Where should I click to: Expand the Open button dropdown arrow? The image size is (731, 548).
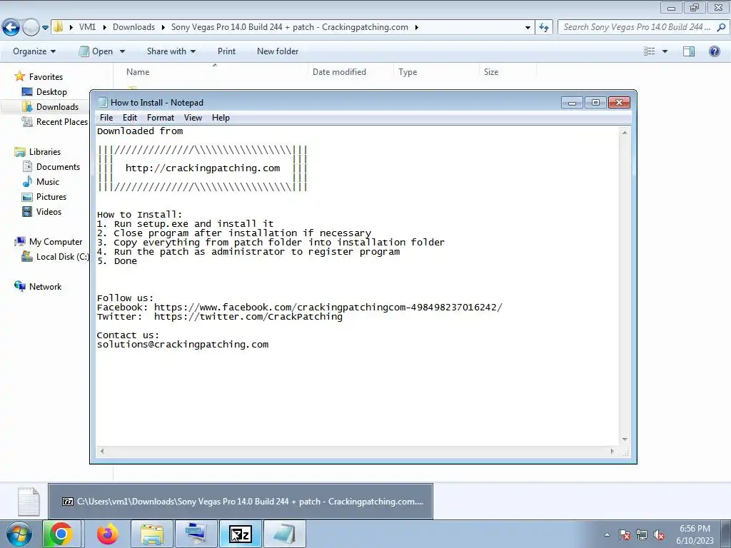(x=122, y=51)
